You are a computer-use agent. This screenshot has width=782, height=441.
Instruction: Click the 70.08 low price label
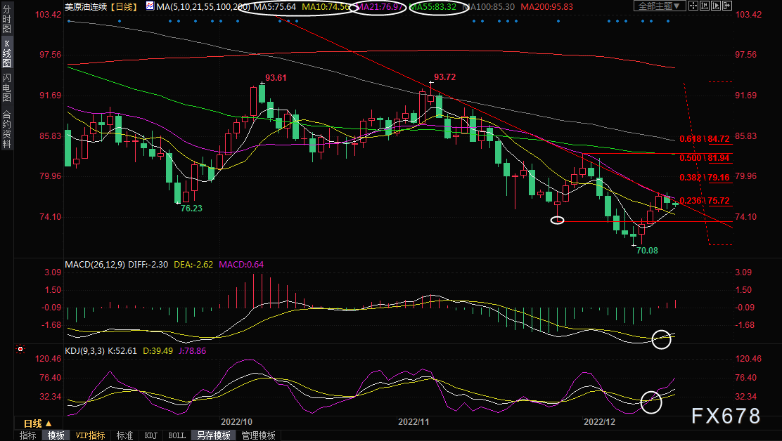coord(647,251)
